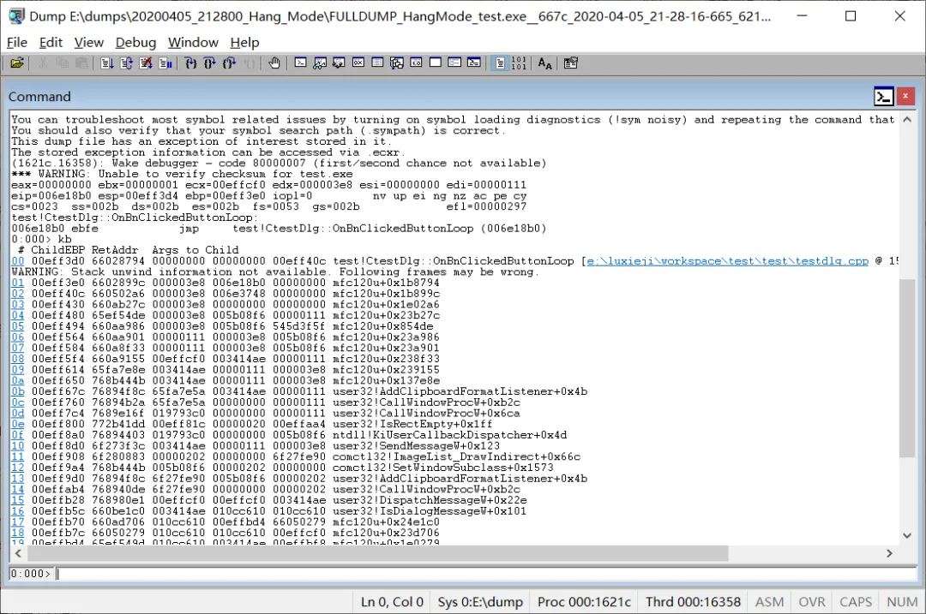Toggle Source mode on icon
Screen dimensions: 926x614
click(x=500, y=63)
